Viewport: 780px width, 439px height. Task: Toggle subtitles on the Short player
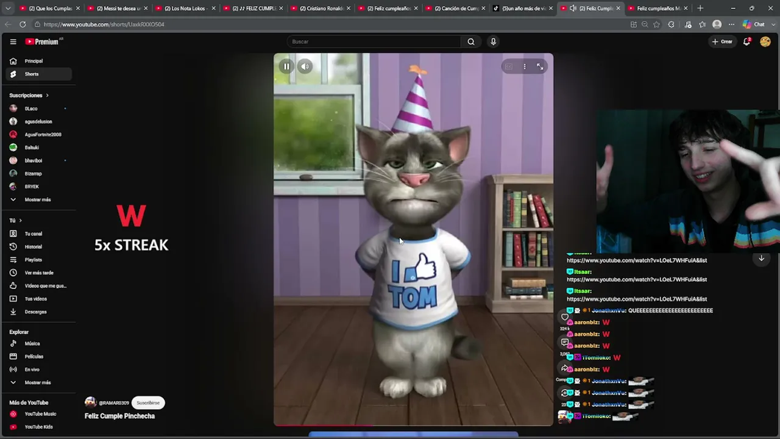[509, 66]
